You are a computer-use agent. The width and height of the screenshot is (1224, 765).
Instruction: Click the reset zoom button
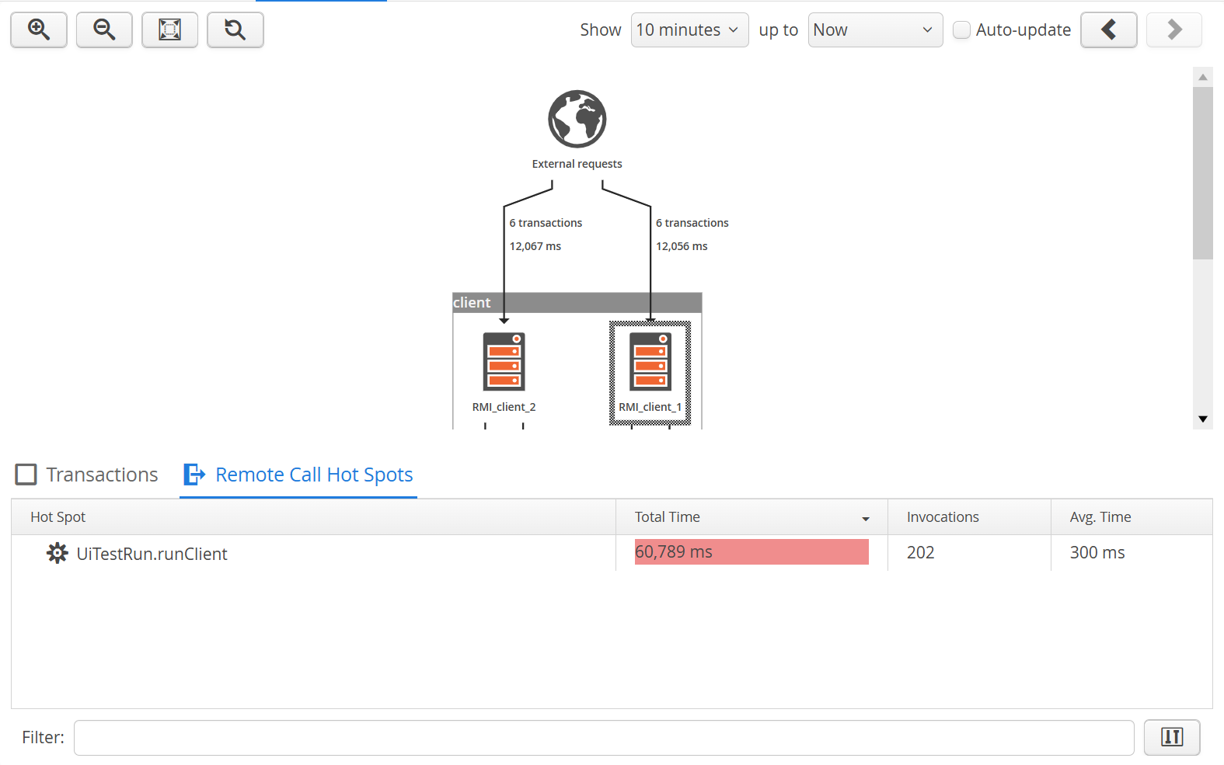click(x=235, y=30)
